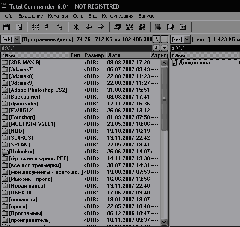The width and height of the screenshot is (240, 227).
Task: Go forward with the right arrow icon
Action: click(101, 27)
